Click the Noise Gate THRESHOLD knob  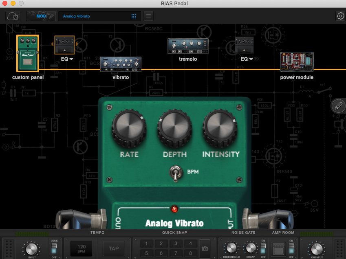231,248
